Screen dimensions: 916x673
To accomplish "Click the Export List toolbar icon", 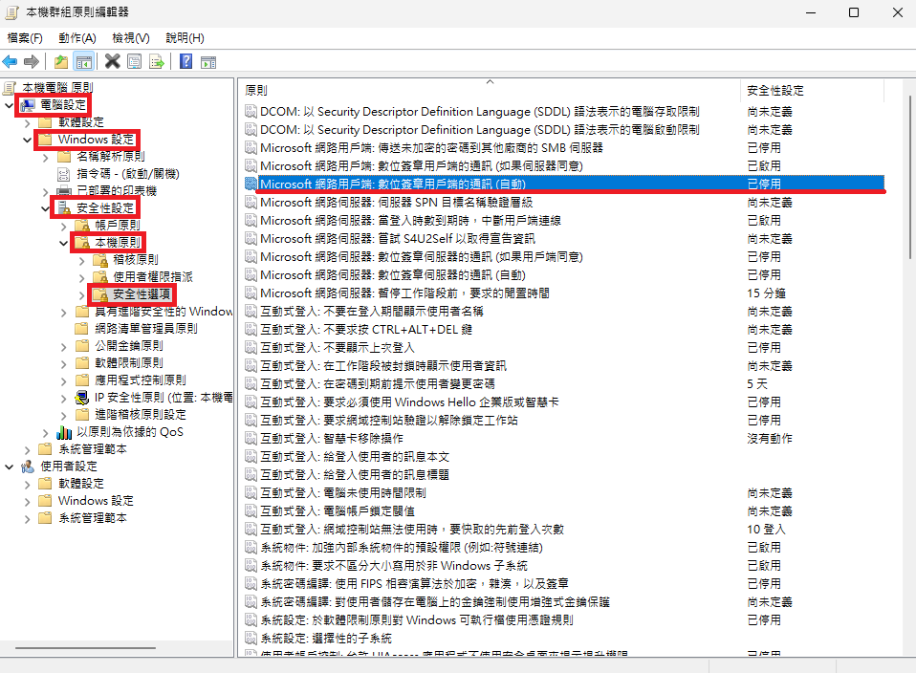I will (156, 62).
